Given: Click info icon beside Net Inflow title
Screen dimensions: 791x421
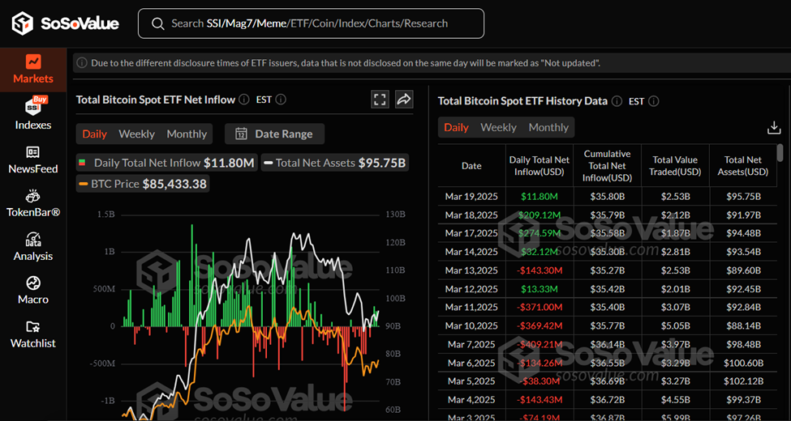Looking at the screenshot, I should click(244, 100).
